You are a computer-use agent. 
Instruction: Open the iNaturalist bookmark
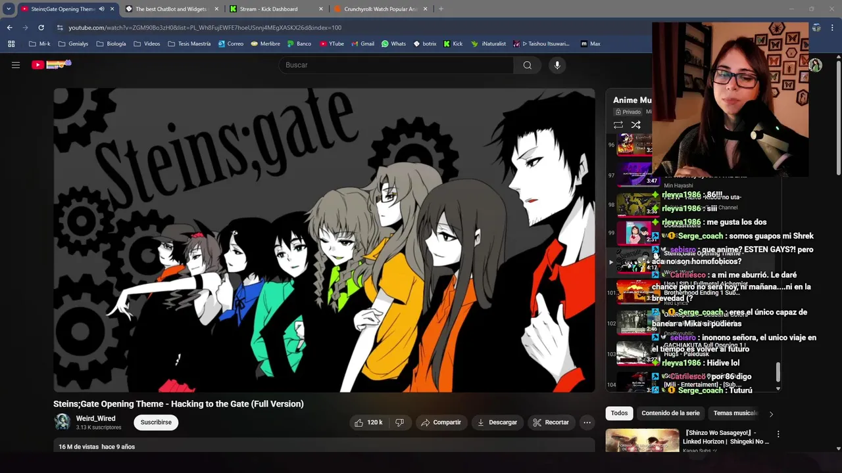[489, 44]
